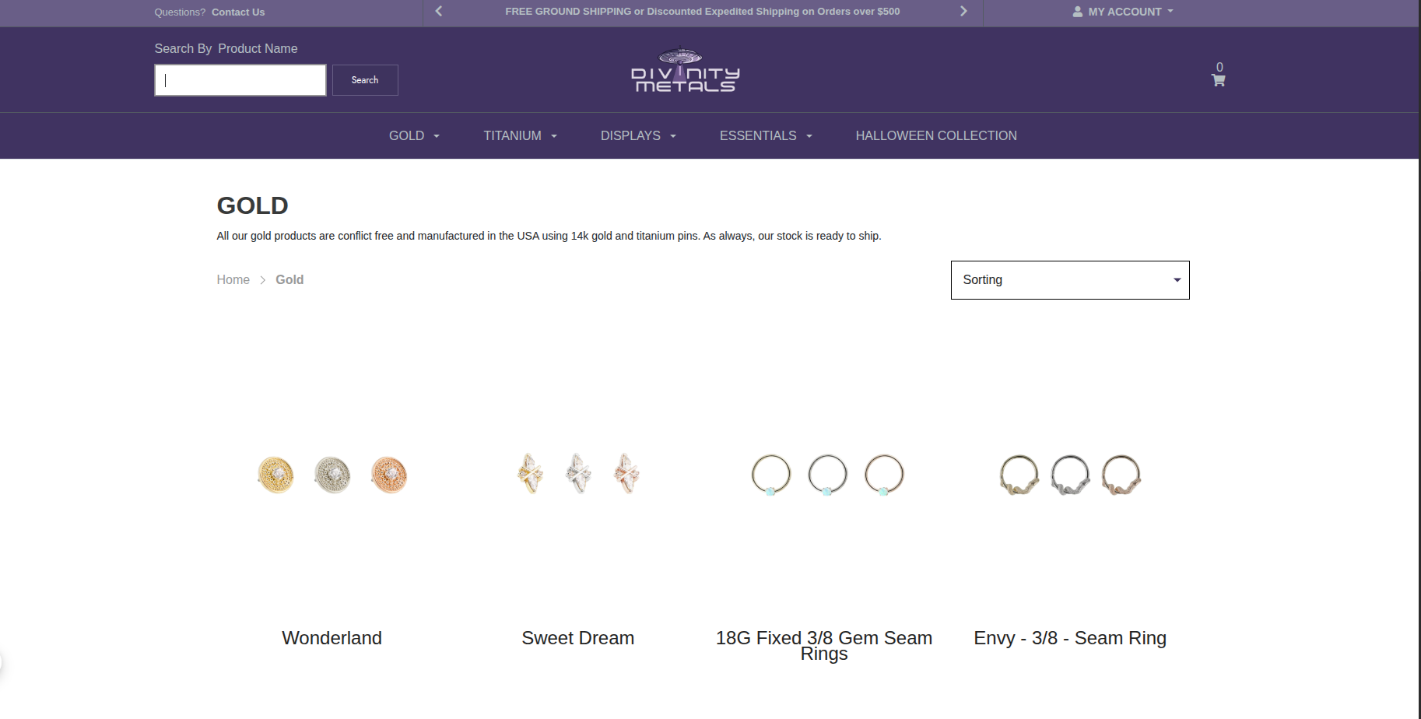Expand the GOLD menu
Image resolution: width=1421 pixels, height=719 pixels.
pos(414,136)
